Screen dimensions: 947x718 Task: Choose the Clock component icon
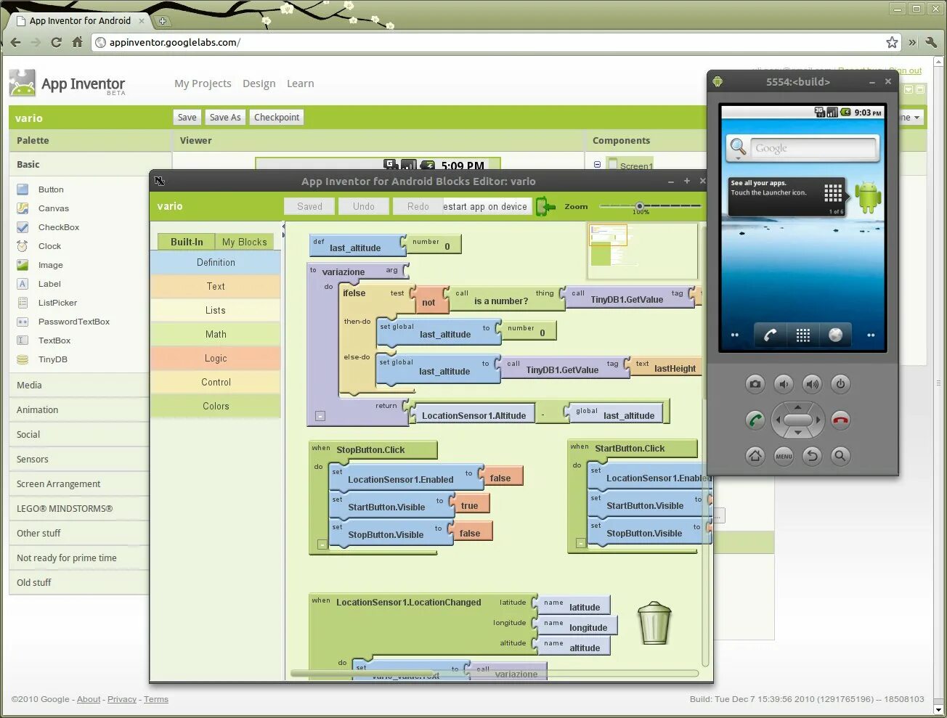(23, 246)
